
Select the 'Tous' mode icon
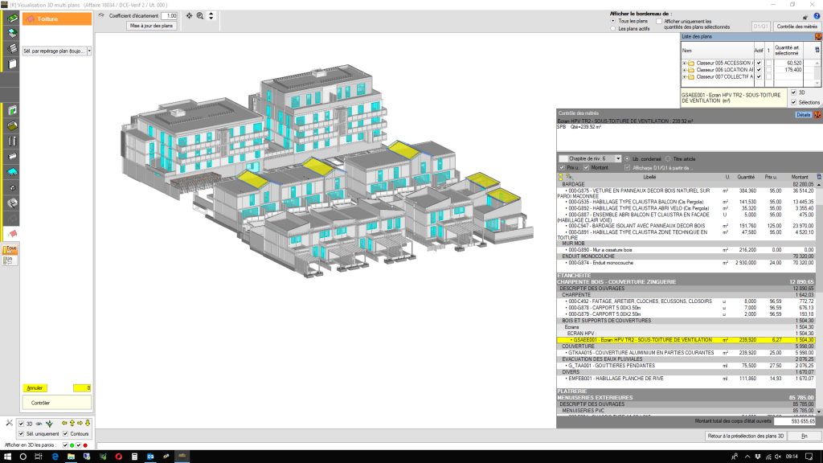coord(10,249)
